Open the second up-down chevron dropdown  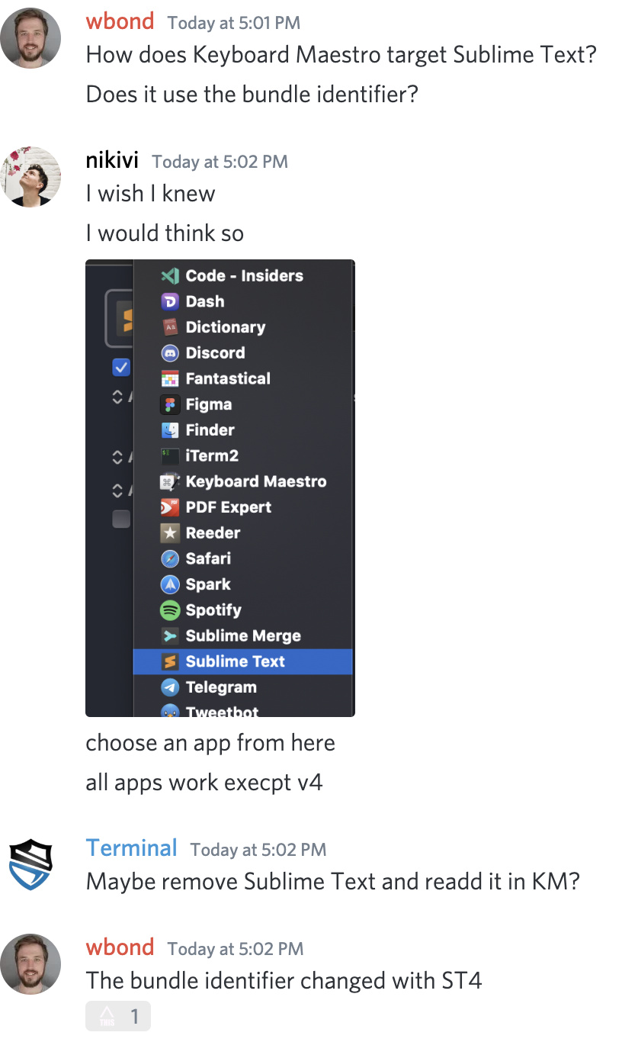(x=117, y=457)
